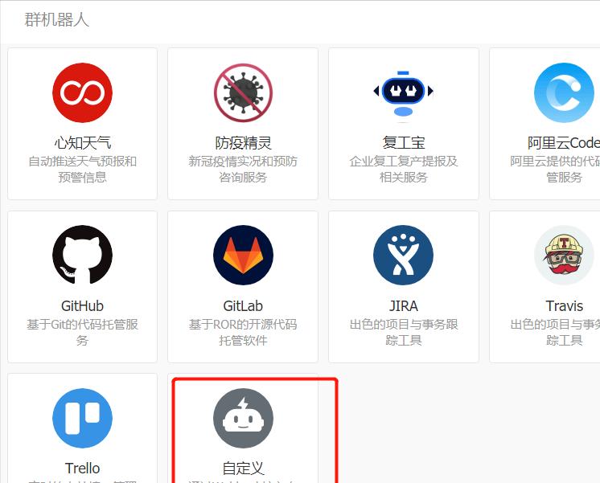Screen dimensions: 600x483
Task: Click the 防疫精灵 title text
Action: [x=243, y=143]
